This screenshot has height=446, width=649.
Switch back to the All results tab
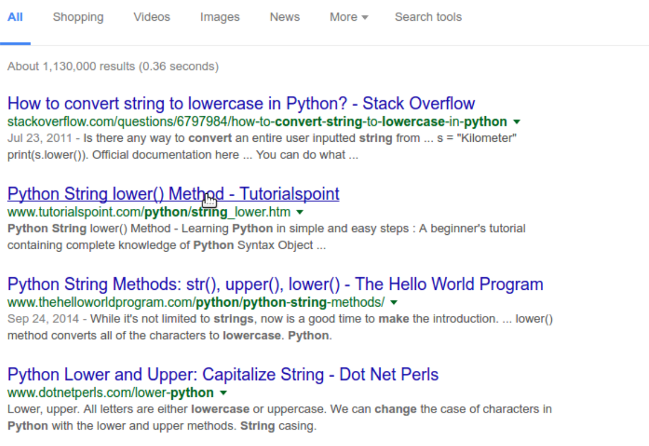(x=15, y=17)
